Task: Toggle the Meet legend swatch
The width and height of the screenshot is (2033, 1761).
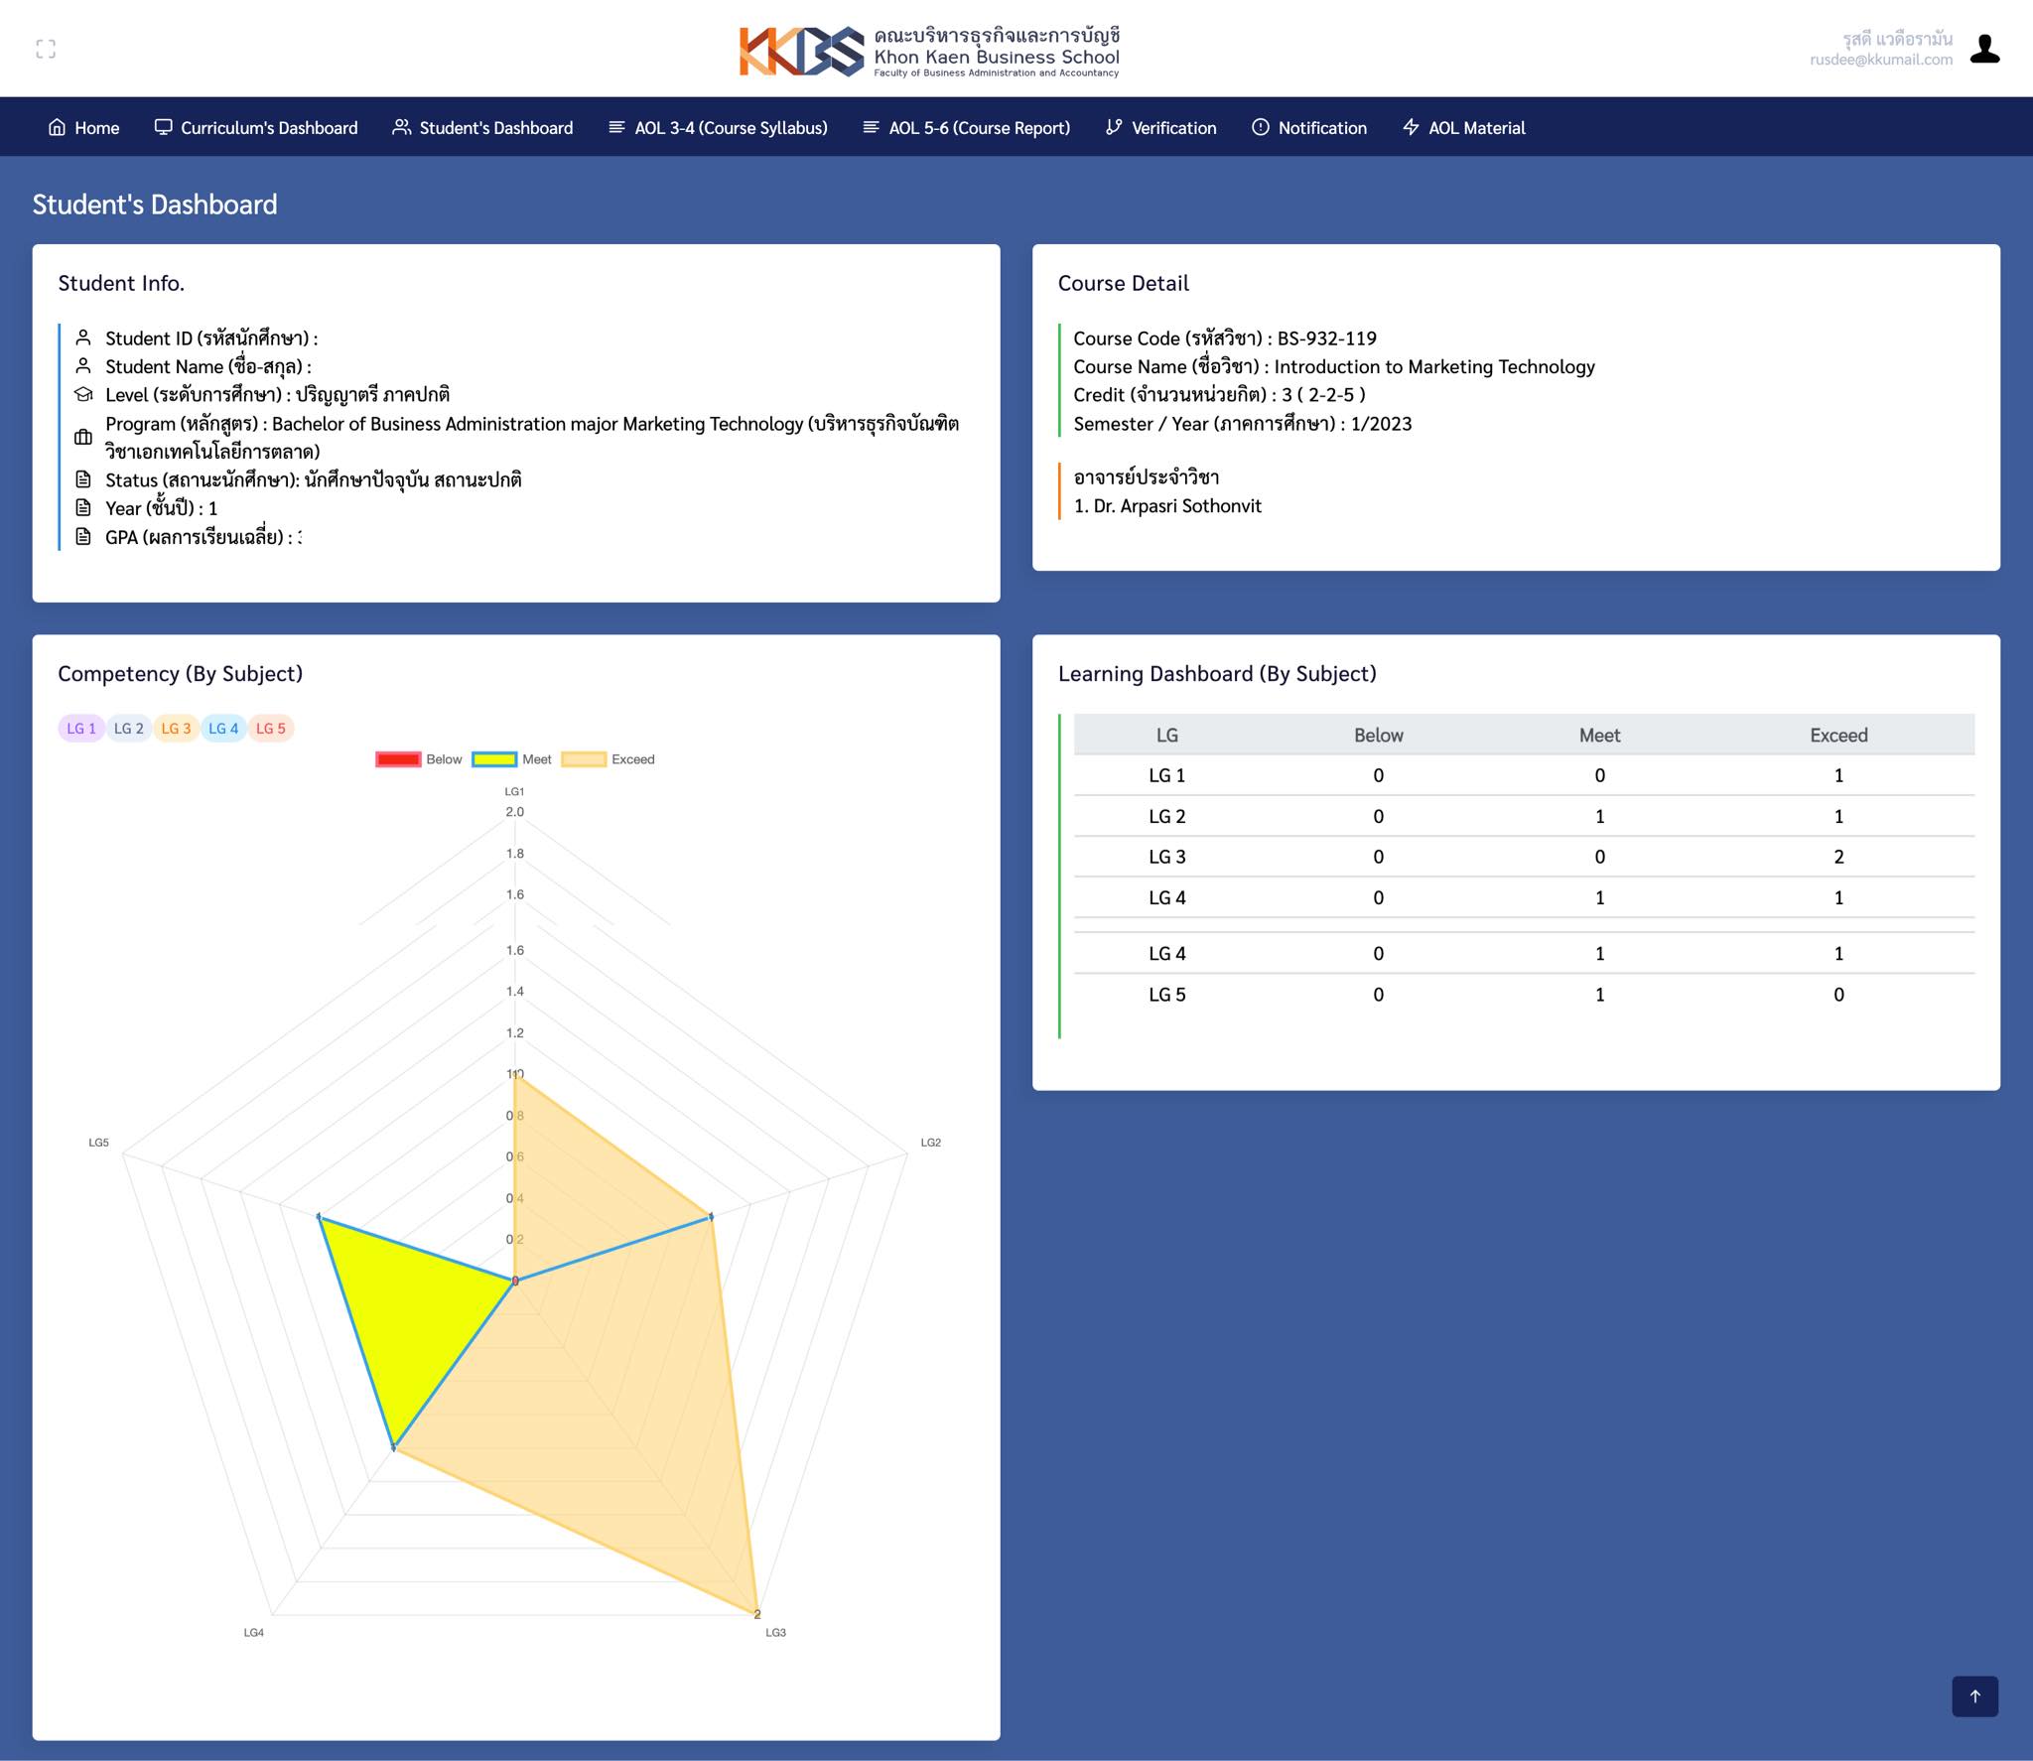Action: point(494,759)
